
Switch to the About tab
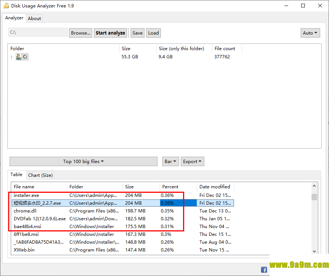point(35,19)
